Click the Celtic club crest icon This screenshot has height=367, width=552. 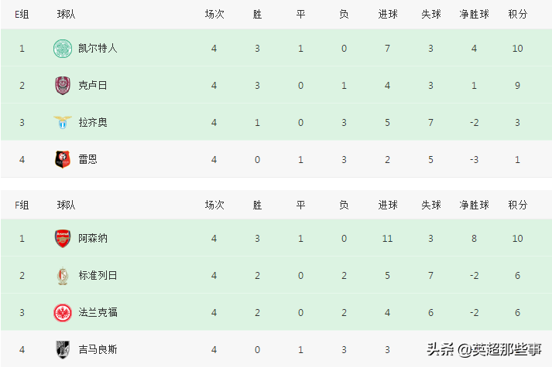point(62,48)
